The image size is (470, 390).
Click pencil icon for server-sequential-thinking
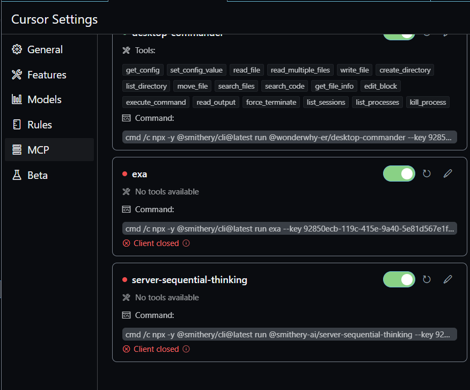pyautogui.click(x=447, y=279)
